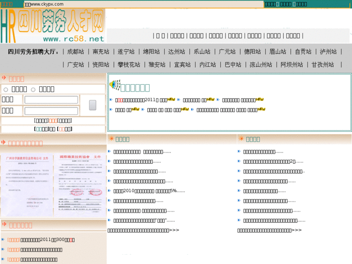
Task: Click the sun icon on the right news header
Action: point(241,139)
